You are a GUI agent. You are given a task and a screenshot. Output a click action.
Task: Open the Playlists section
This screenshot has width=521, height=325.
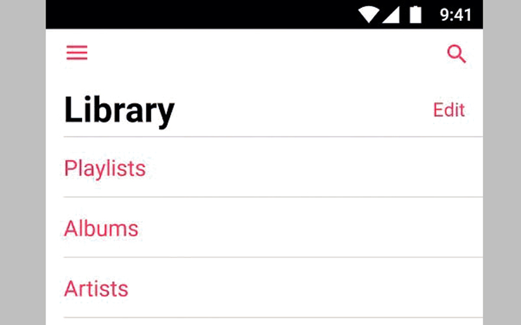[105, 168]
